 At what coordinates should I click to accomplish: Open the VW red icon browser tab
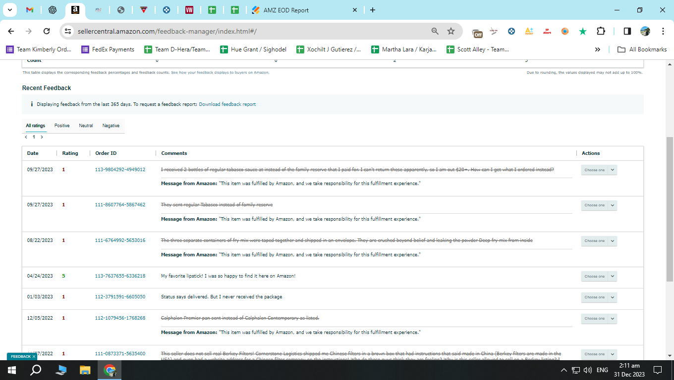coord(189,10)
